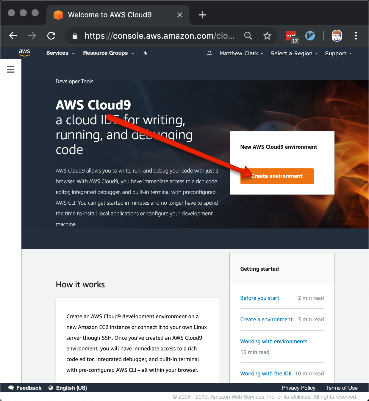The height and width of the screenshot is (401, 369).
Task: Click the blue checkmark extension icon
Action: 310,36
